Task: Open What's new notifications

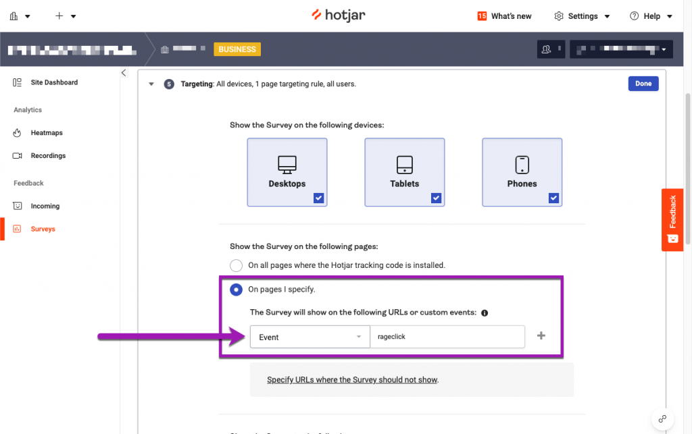Action: tap(503, 16)
